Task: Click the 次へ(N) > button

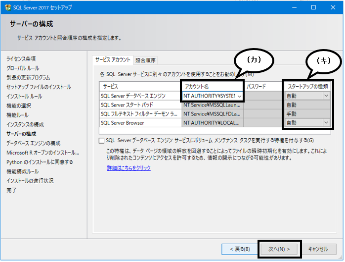Action: [x=279, y=249]
